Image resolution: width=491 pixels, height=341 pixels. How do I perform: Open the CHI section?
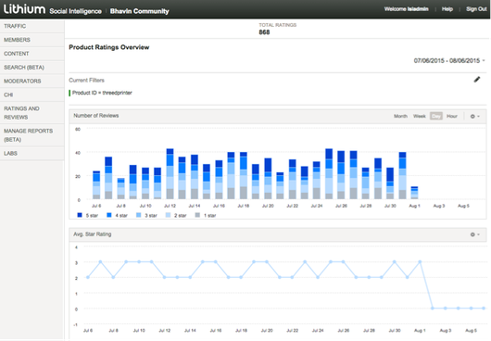31,95
